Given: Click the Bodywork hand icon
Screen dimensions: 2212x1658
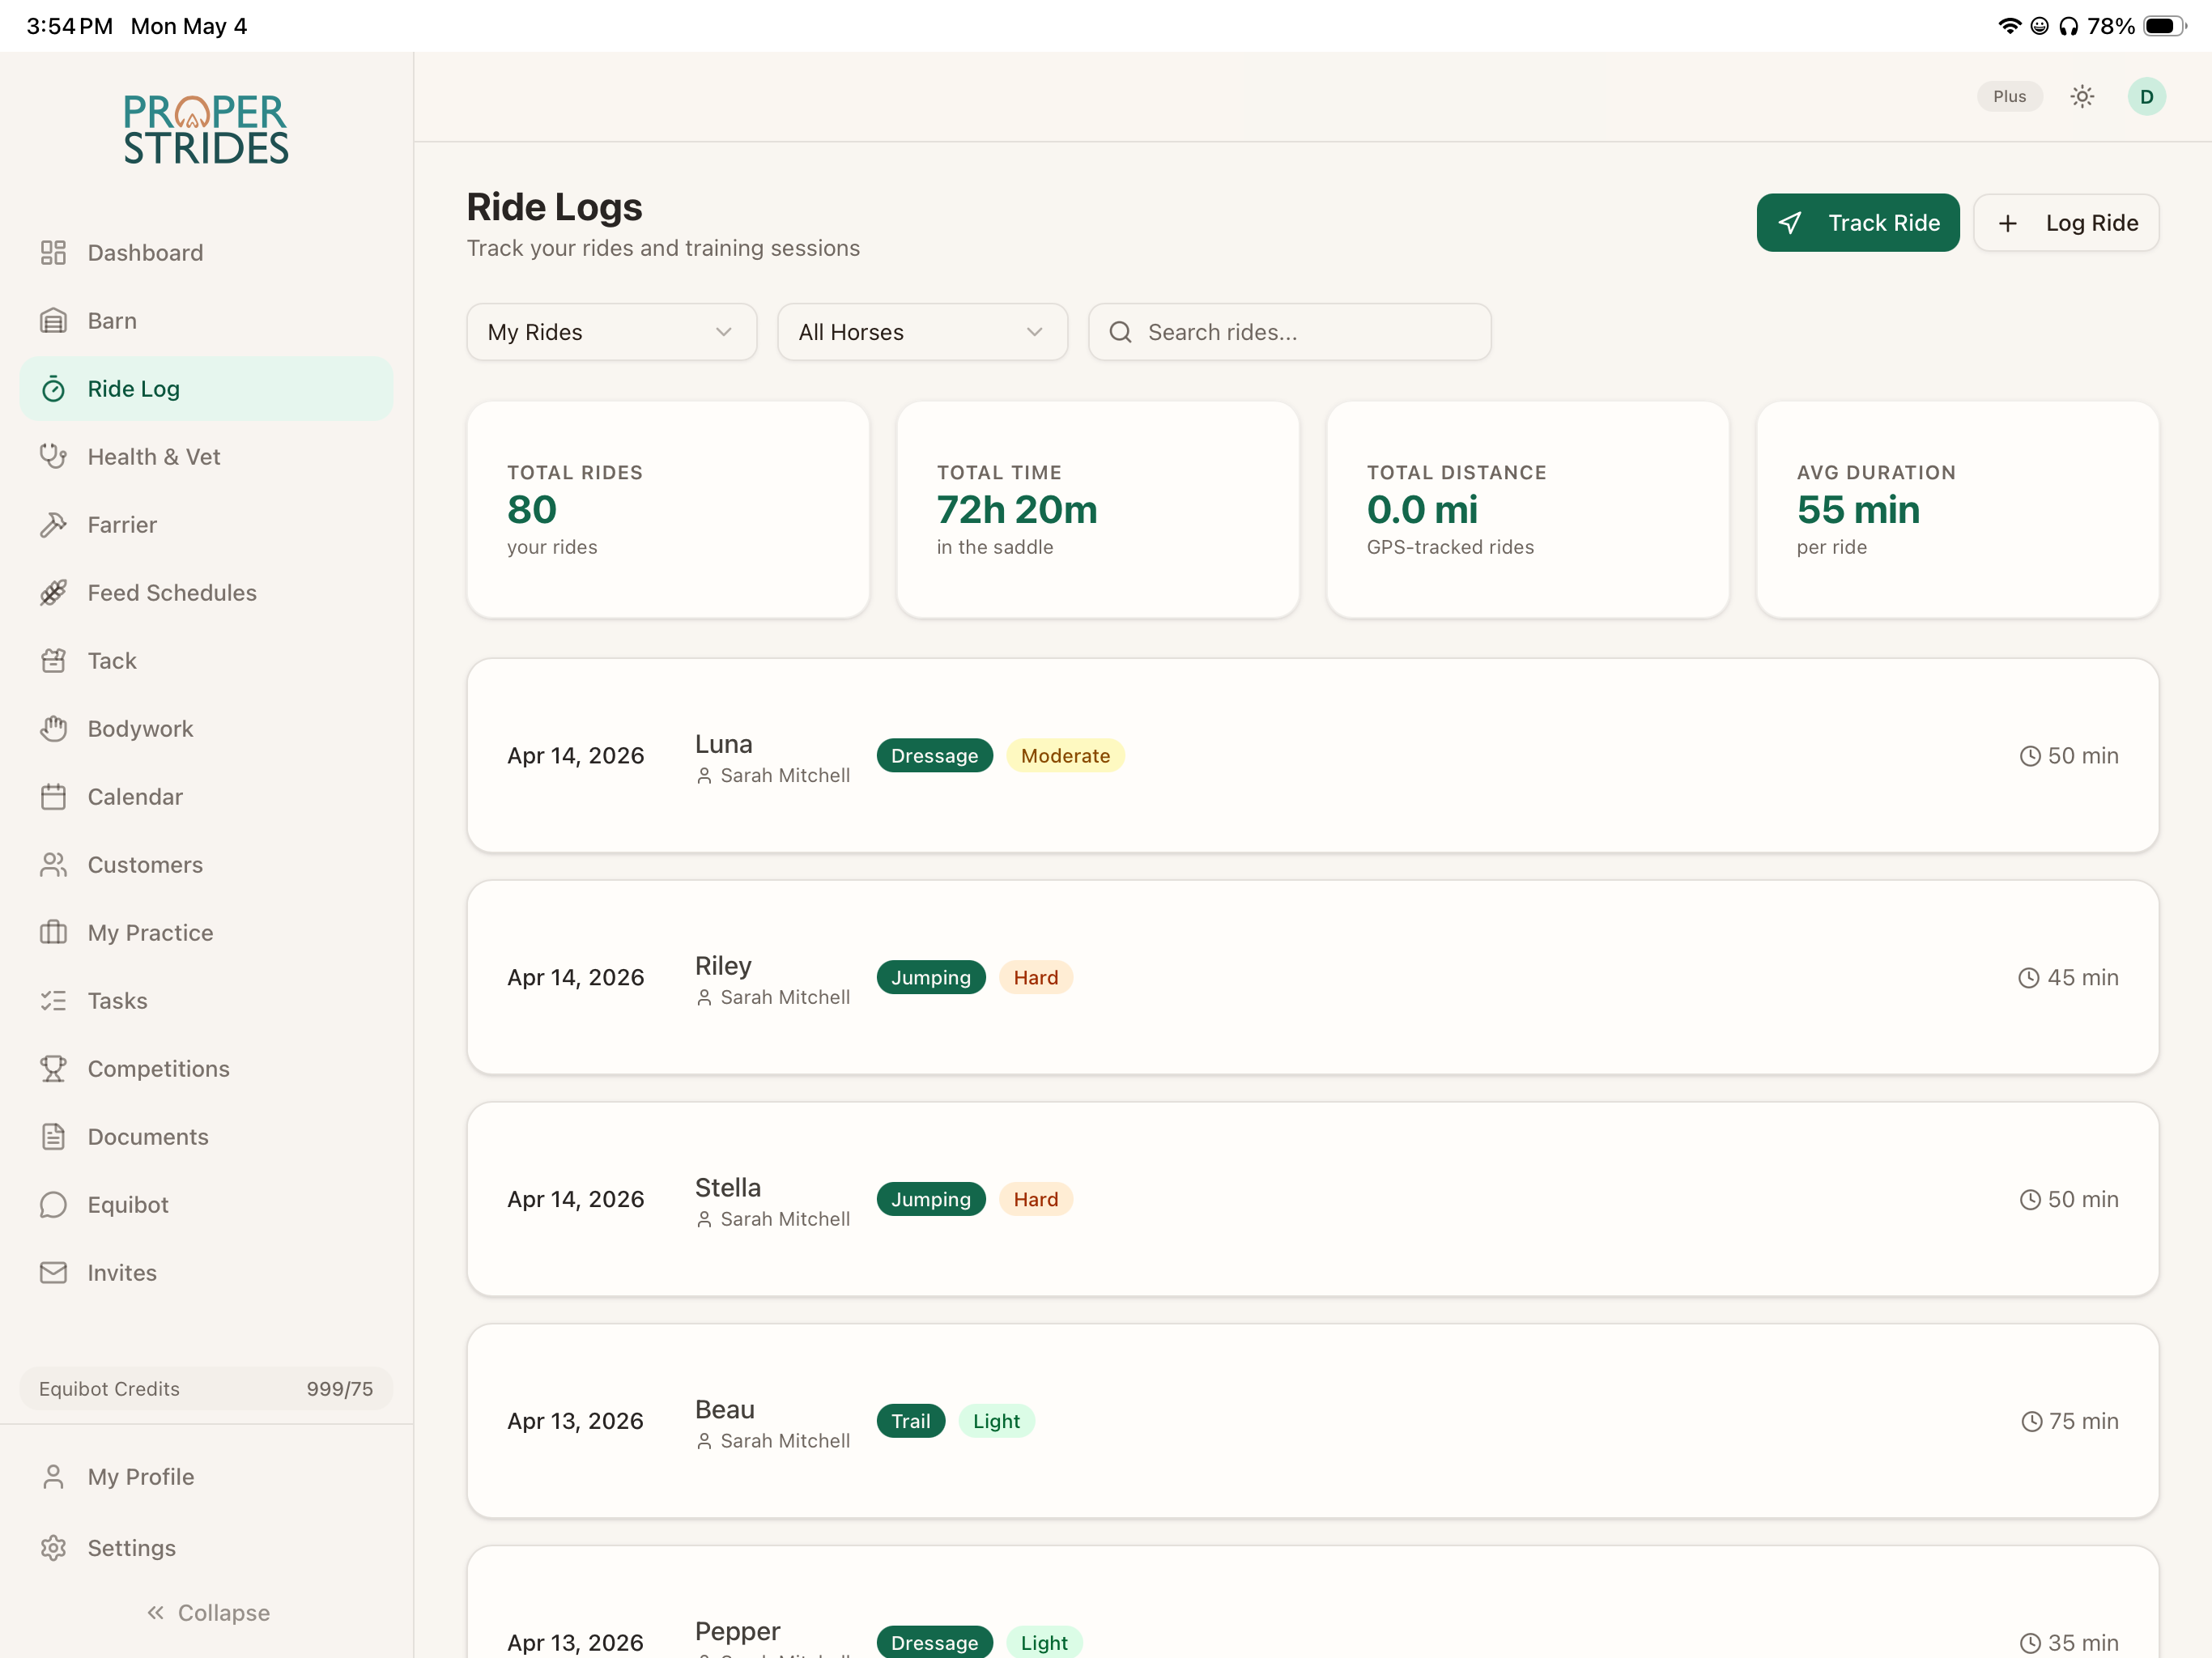Looking at the screenshot, I should (x=53, y=728).
